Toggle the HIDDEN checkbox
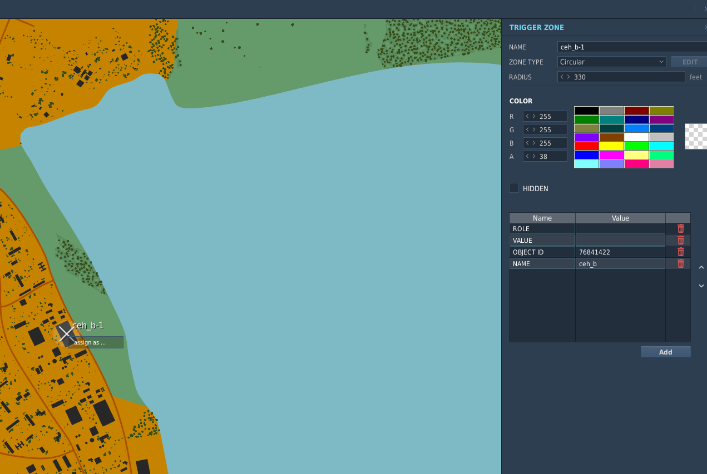 click(x=514, y=188)
